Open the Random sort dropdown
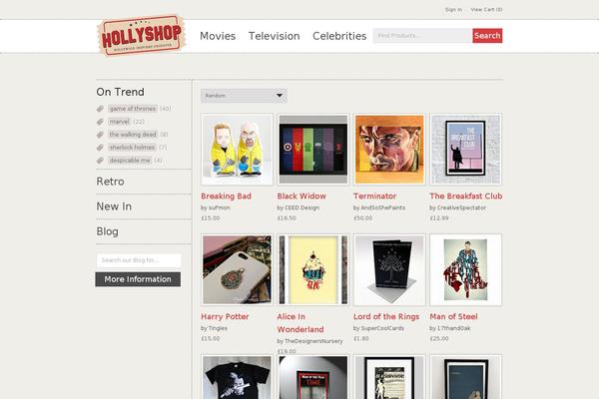The width and height of the screenshot is (599, 399). [244, 96]
